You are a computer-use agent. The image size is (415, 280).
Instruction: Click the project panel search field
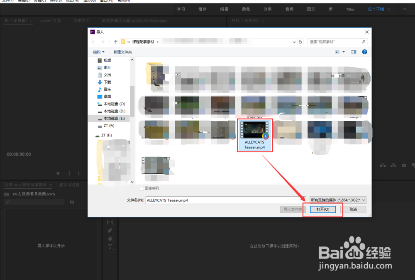pyautogui.click(x=34, y=202)
